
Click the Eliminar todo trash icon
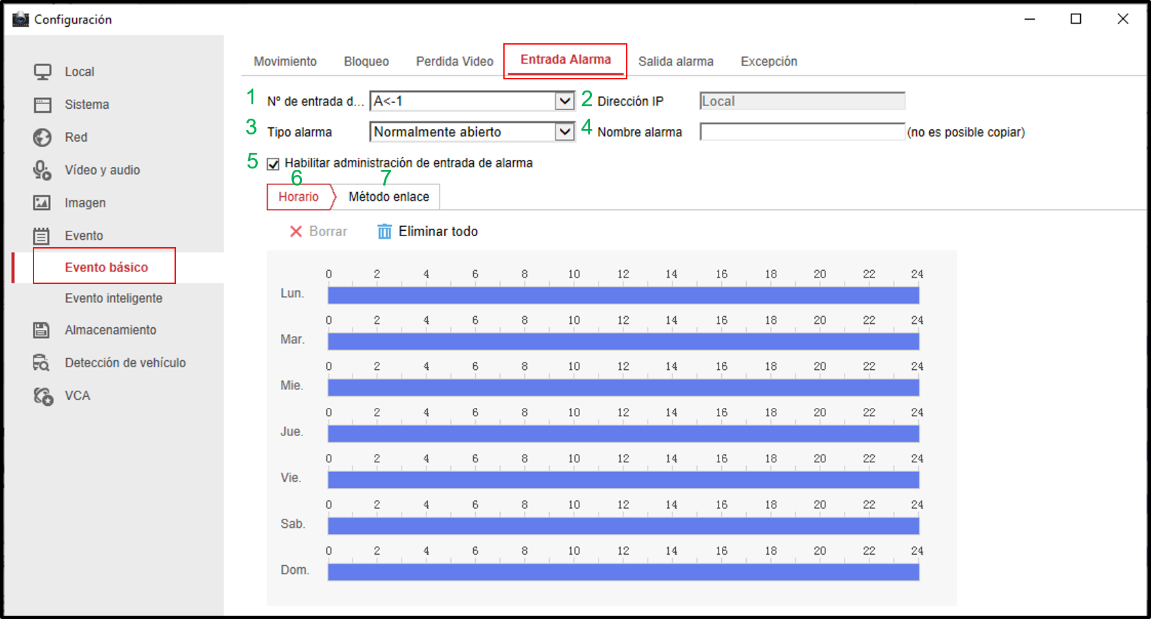point(384,231)
